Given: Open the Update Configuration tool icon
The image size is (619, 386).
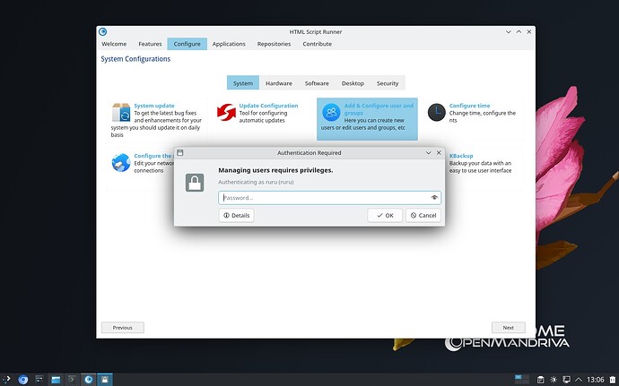Looking at the screenshot, I should coord(226,112).
